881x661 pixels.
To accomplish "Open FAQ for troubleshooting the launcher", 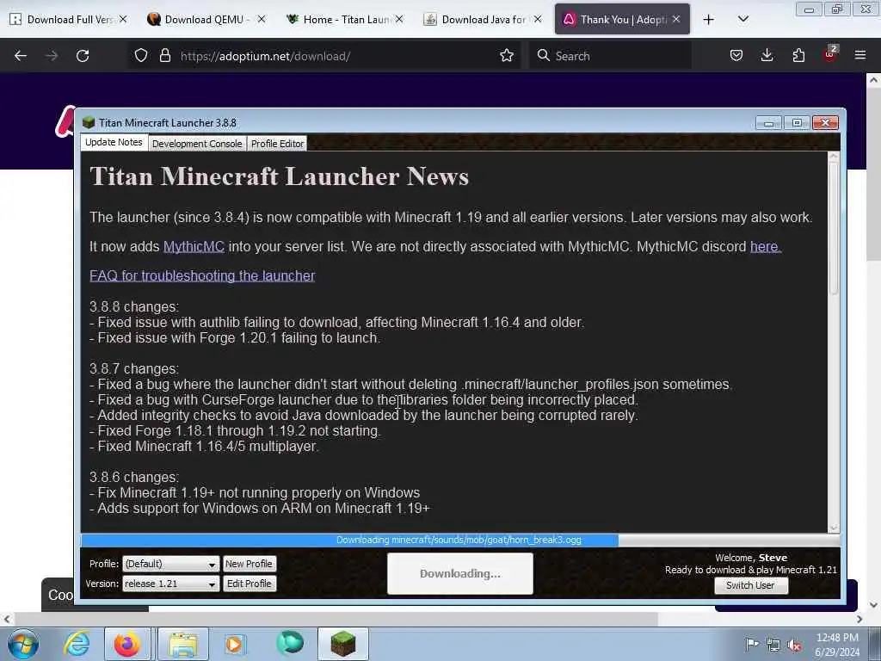I will 202,276.
